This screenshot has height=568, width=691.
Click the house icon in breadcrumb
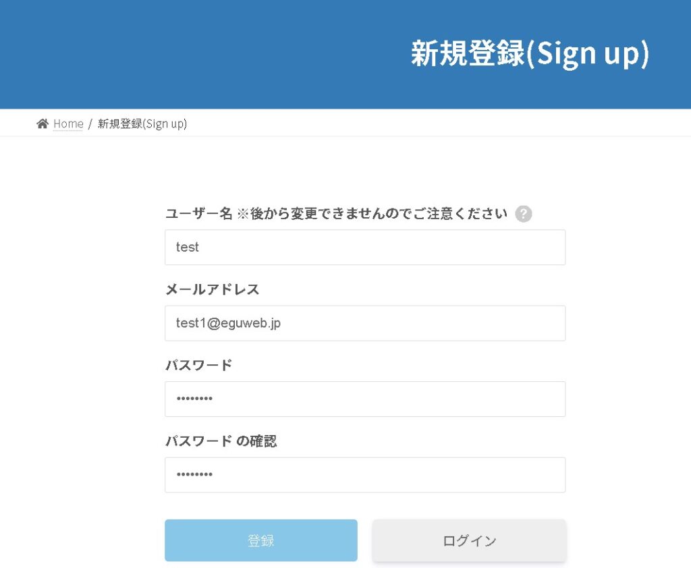43,123
